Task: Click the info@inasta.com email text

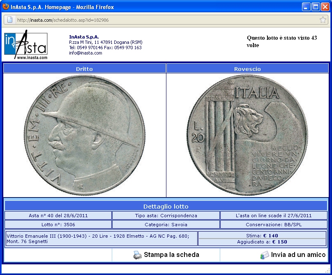Action: [85, 53]
